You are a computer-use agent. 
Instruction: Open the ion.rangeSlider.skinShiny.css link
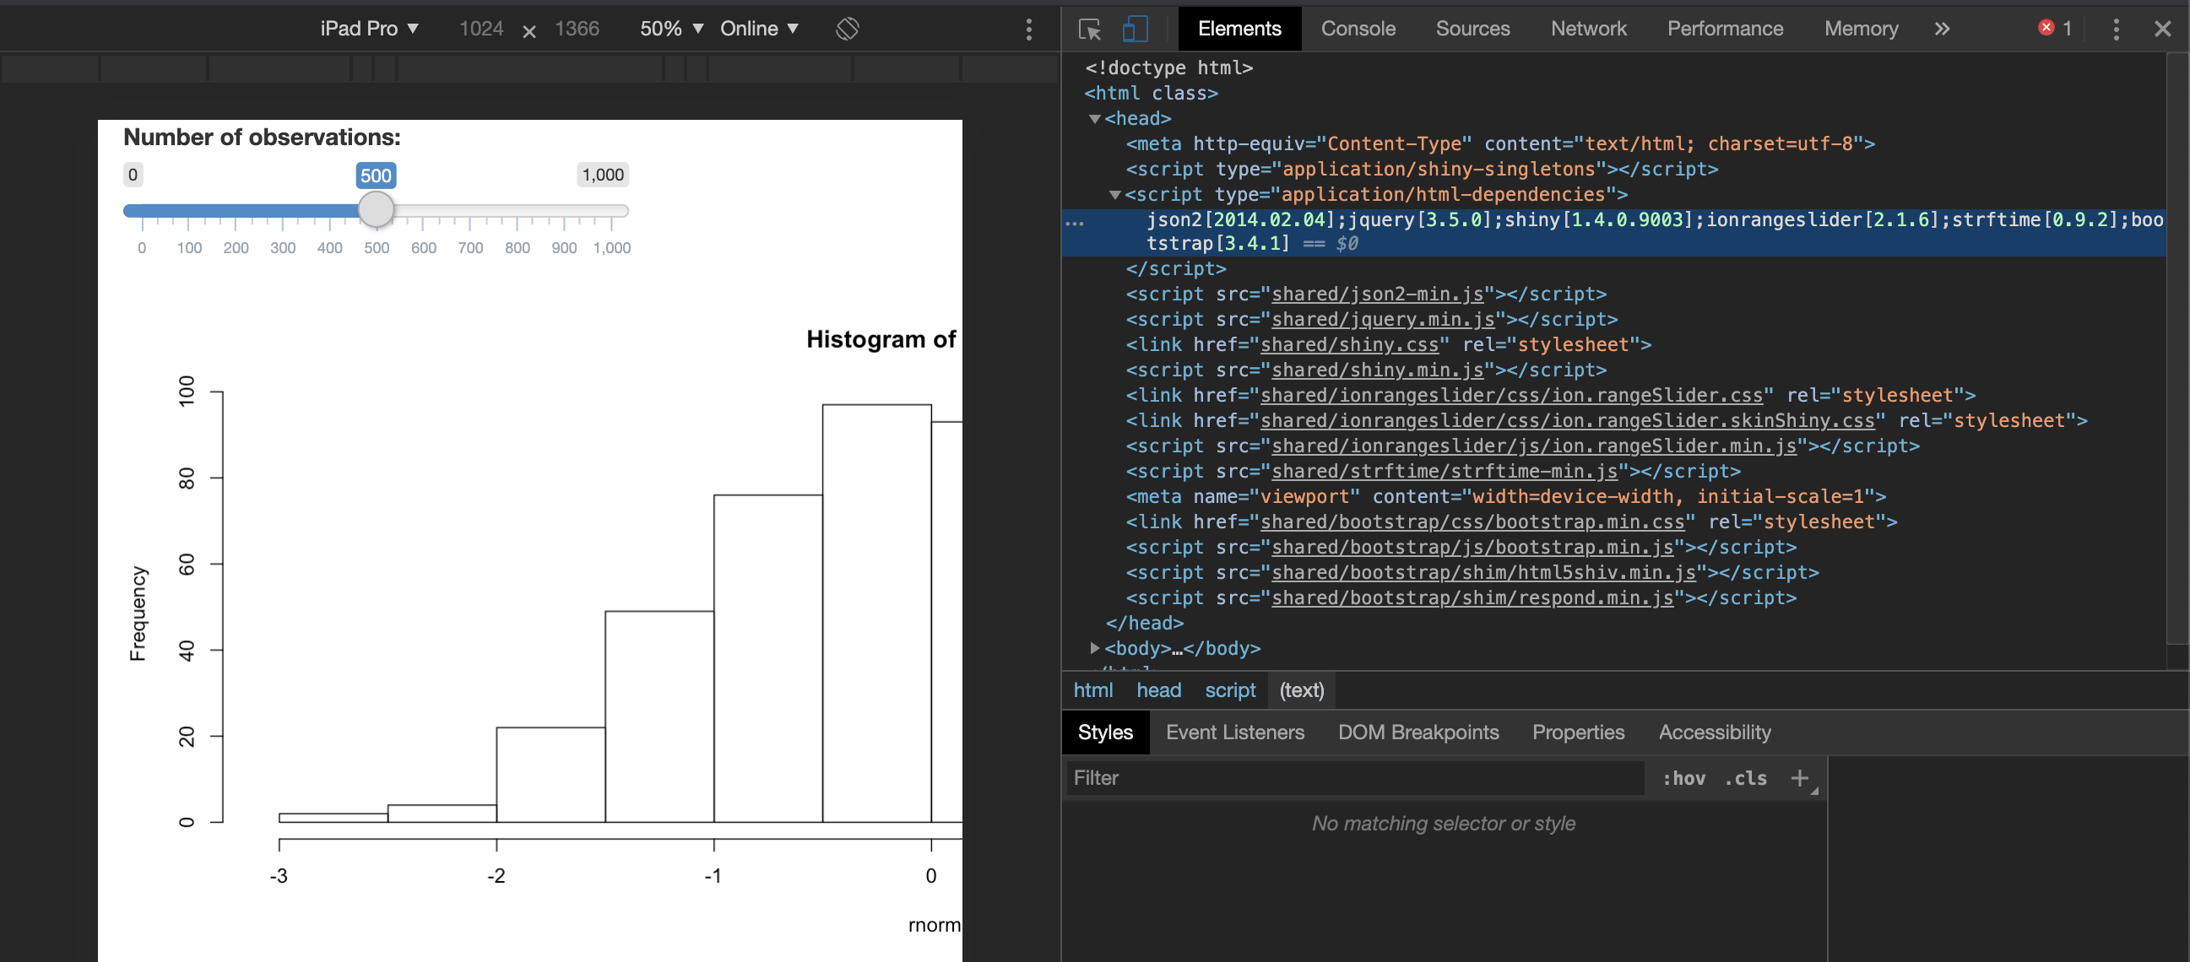1568,420
